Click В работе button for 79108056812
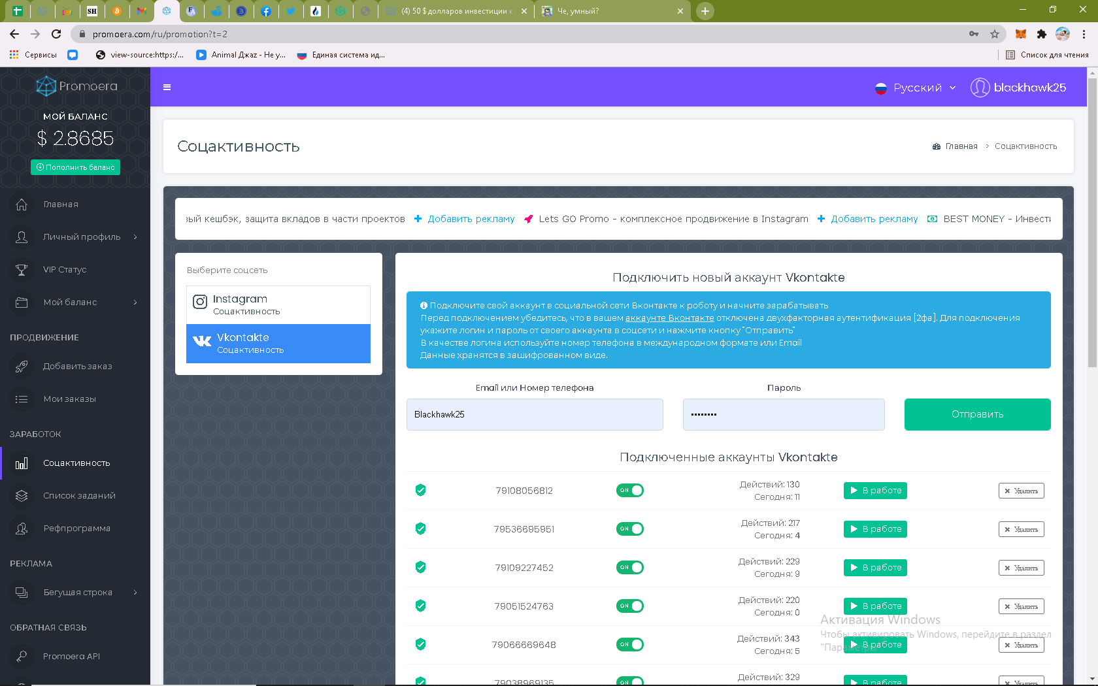 pyautogui.click(x=875, y=491)
